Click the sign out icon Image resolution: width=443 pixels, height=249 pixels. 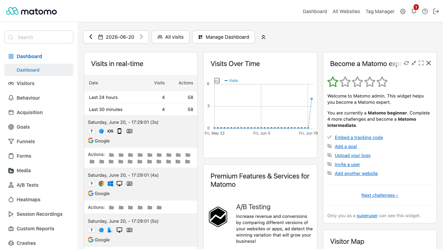click(x=436, y=11)
